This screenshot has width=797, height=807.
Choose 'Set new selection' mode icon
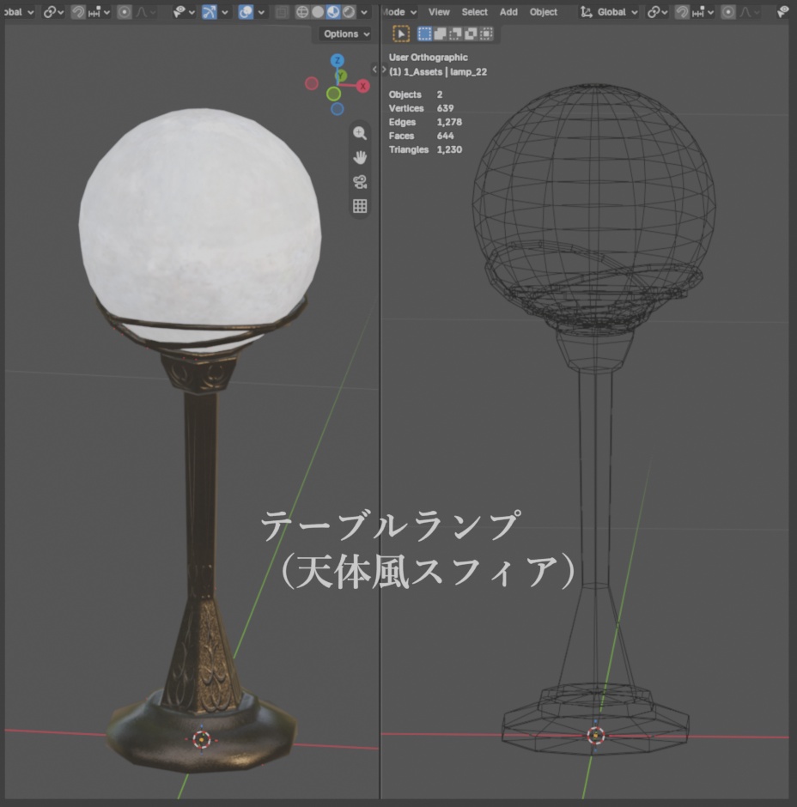(424, 34)
